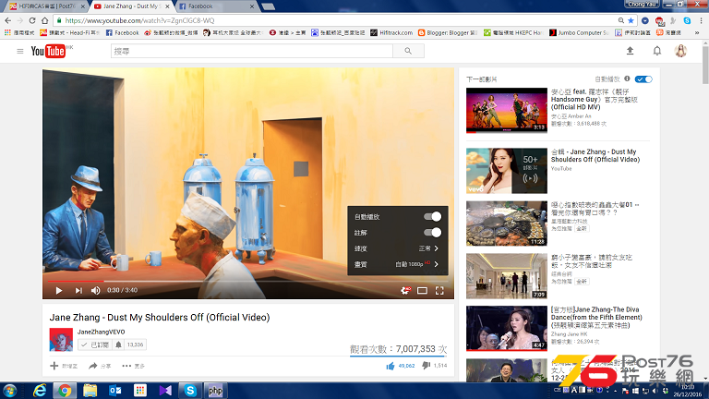709x399 pixels.
Task: Open Windows Start button
Action: (9, 391)
